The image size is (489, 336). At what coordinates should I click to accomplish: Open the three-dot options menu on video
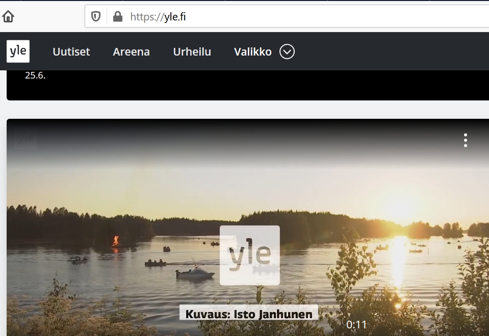[465, 140]
